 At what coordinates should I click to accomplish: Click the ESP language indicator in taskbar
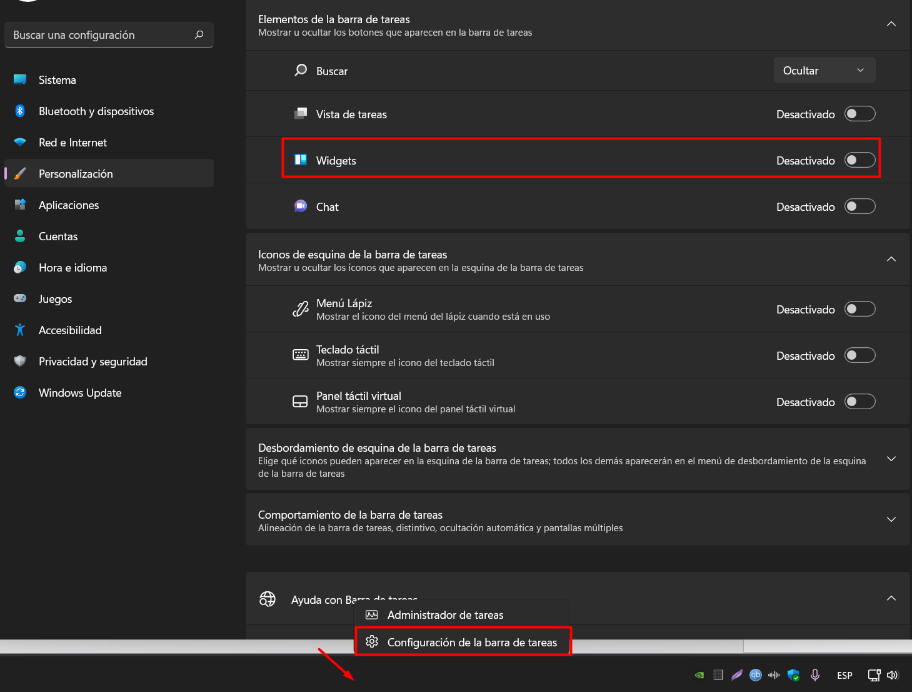pyautogui.click(x=844, y=676)
